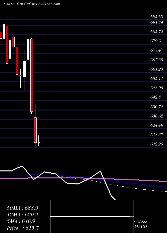Image resolution: width=167 pixels, height=233 pixels.
Task: Click the 624.49 price level label
Action: coord(156,125)
